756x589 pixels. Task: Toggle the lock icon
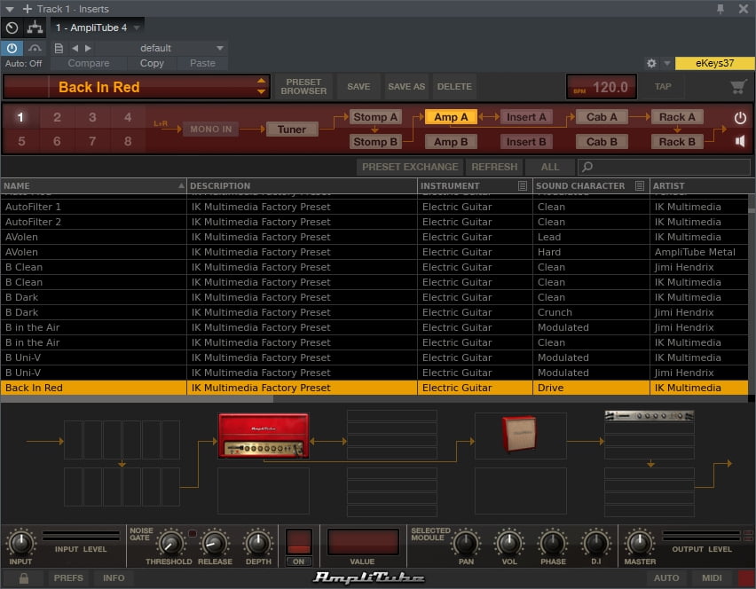click(23, 578)
